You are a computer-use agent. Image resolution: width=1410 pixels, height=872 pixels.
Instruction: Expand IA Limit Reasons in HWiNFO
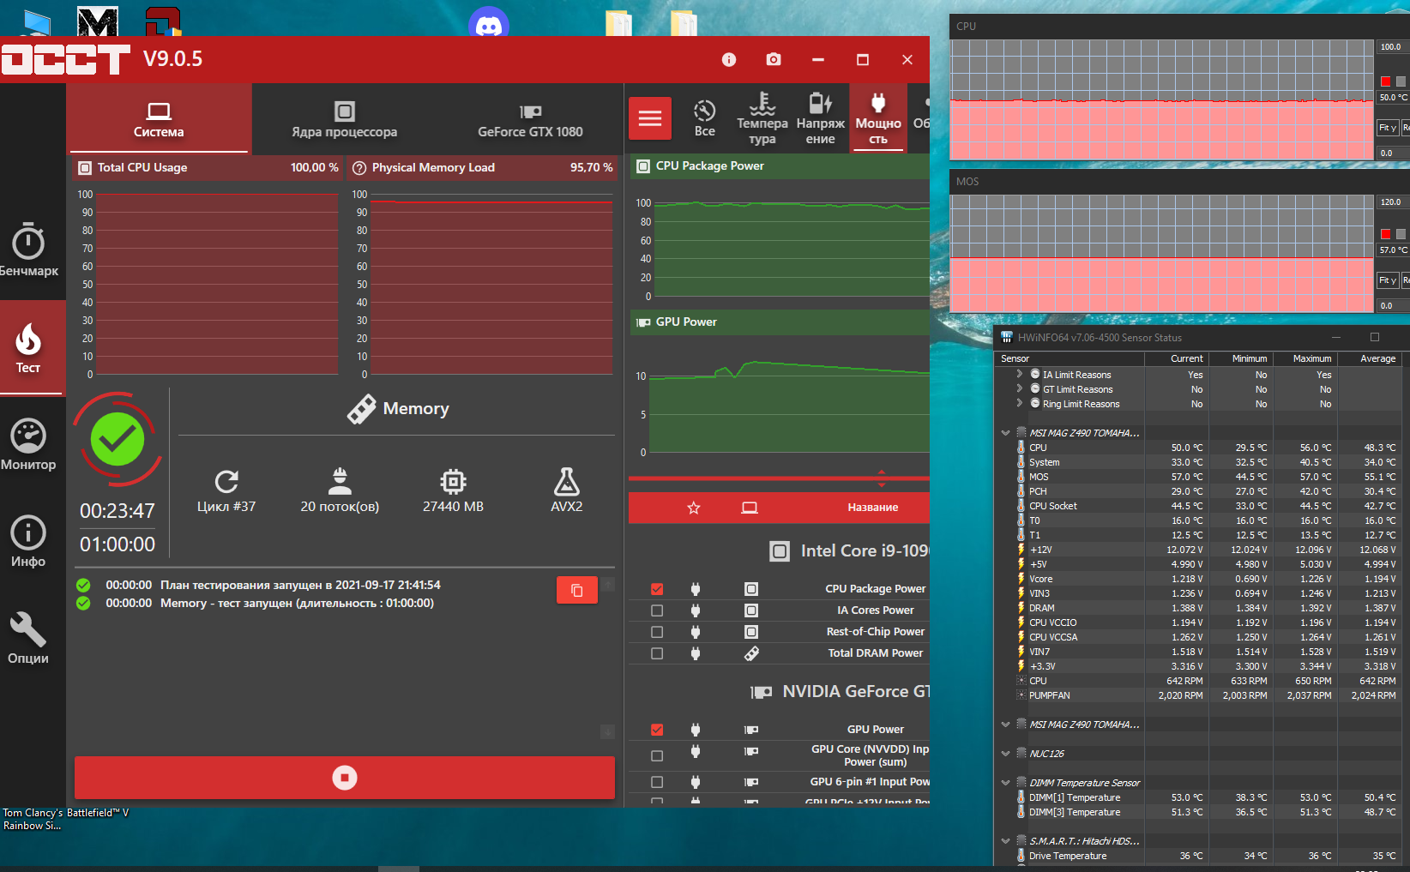coord(1019,374)
